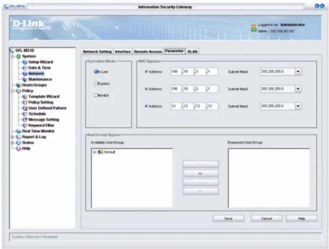This screenshot has width=329, height=249.
Task: Click the green System icon in the tree
Action: (x=19, y=56)
